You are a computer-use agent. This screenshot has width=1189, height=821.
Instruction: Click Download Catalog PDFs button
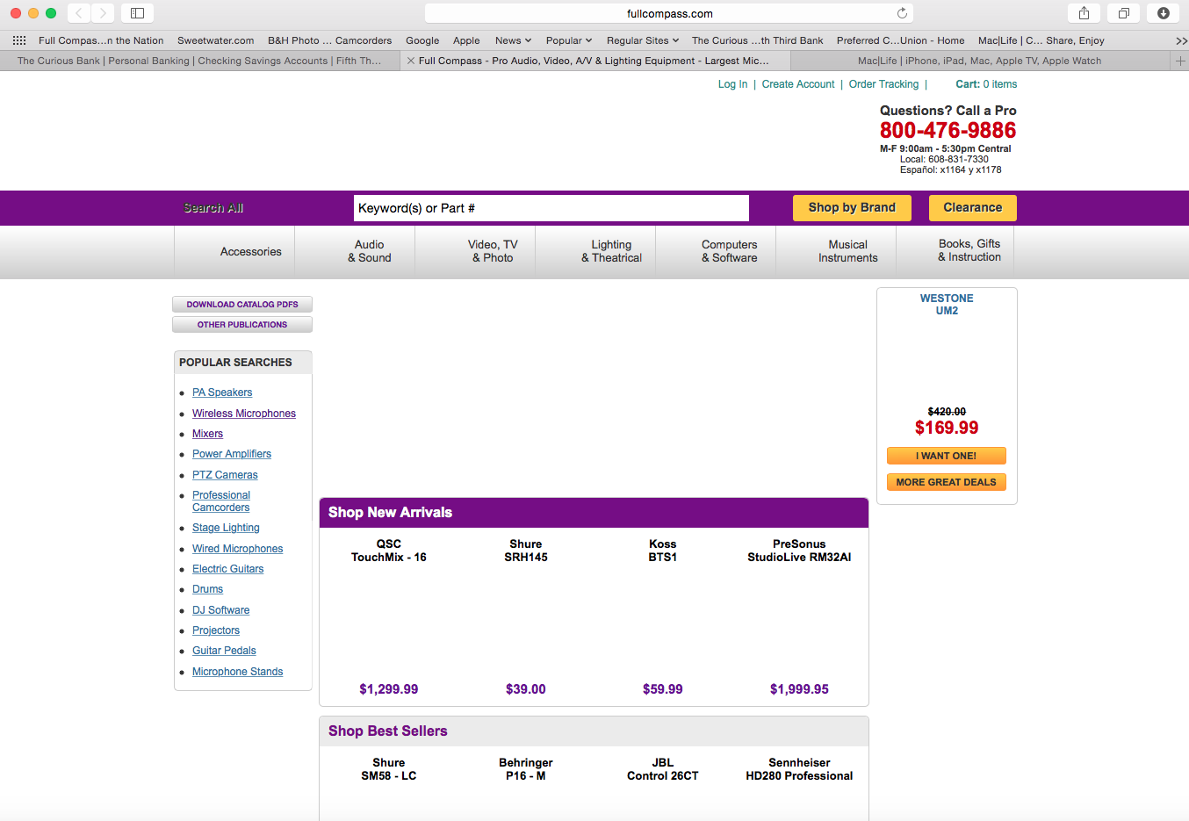[242, 305]
